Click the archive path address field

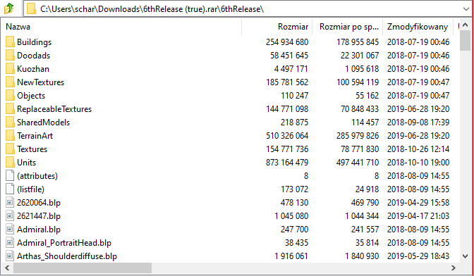[248, 9]
